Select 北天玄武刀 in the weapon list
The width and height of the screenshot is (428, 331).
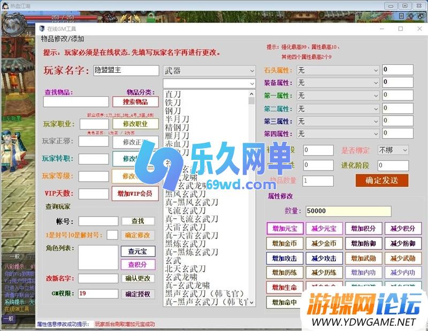tap(185, 269)
